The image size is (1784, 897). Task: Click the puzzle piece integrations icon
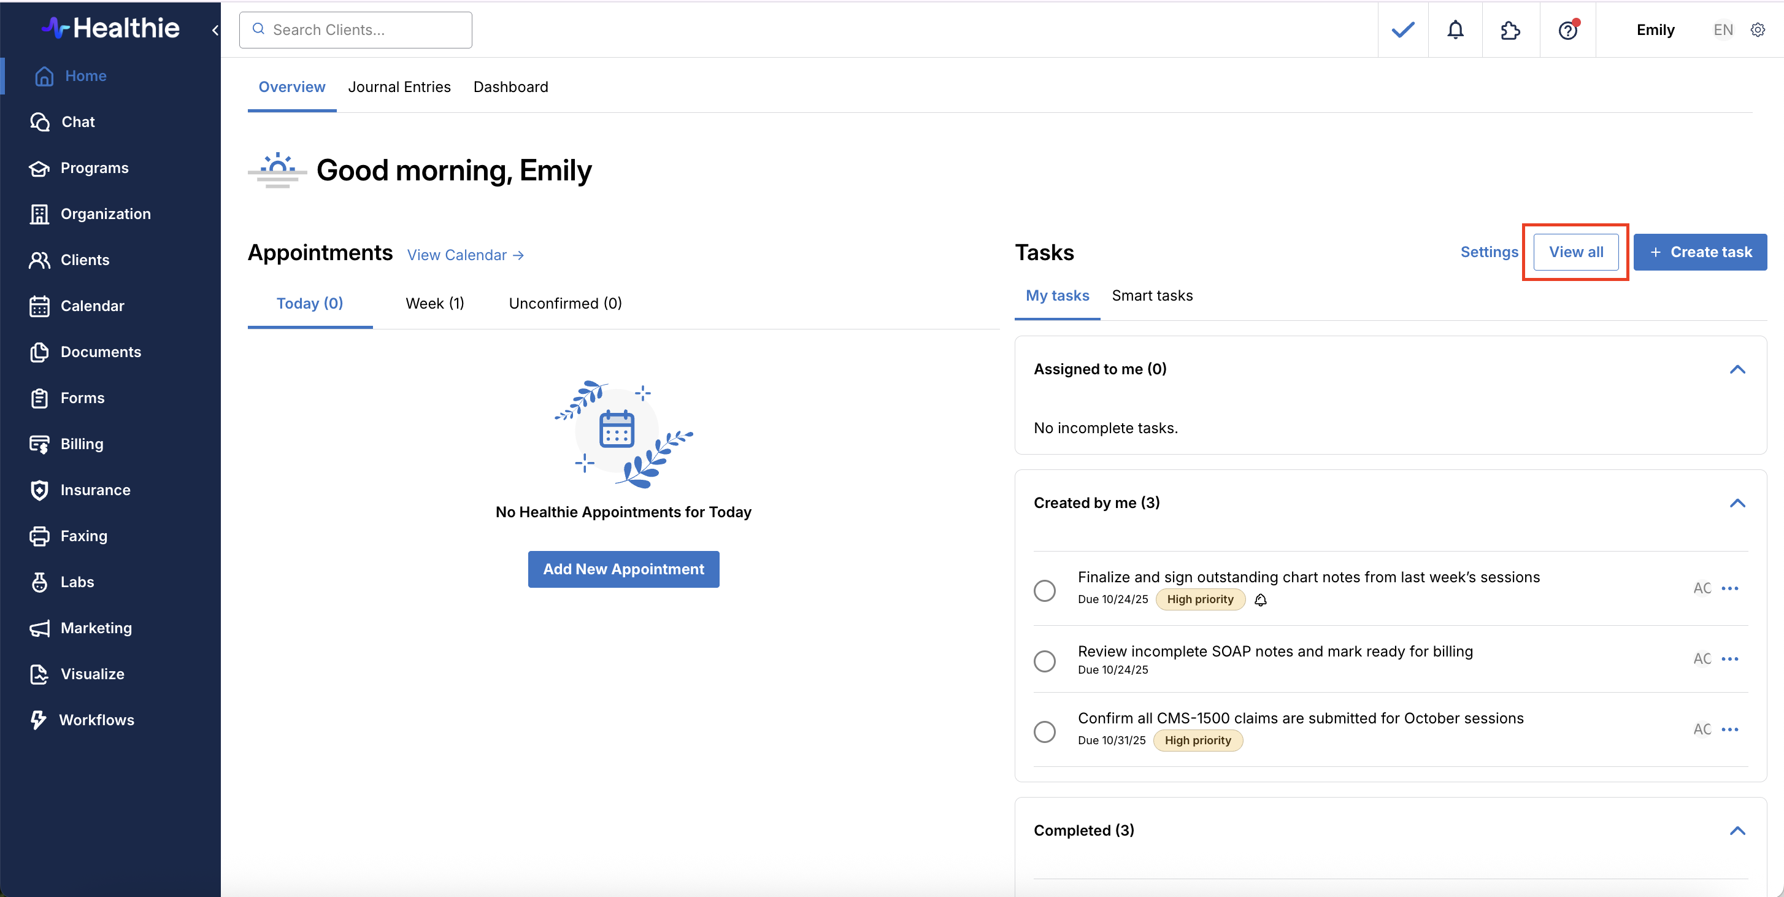click(1510, 30)
